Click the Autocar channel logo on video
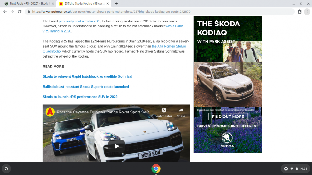Viewport: 312px width, 175px height. pos(50,112)
